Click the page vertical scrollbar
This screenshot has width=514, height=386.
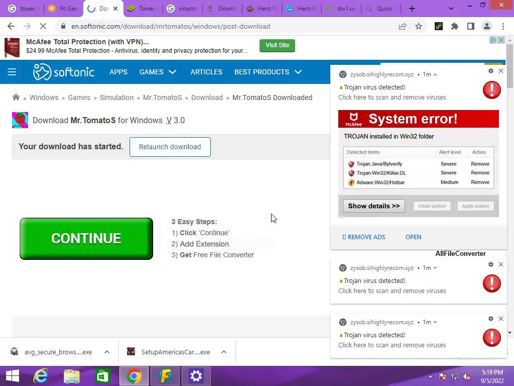[x=510, y=66]
